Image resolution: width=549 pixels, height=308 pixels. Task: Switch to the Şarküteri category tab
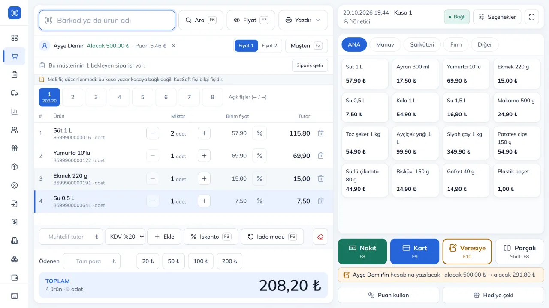[x=422, y=44]
